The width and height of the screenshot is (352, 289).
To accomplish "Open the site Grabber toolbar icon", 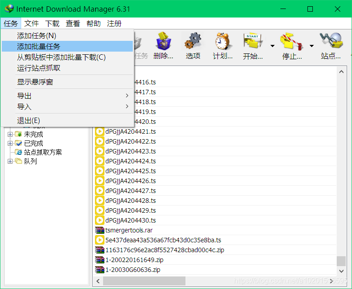I will coord(331,40).
